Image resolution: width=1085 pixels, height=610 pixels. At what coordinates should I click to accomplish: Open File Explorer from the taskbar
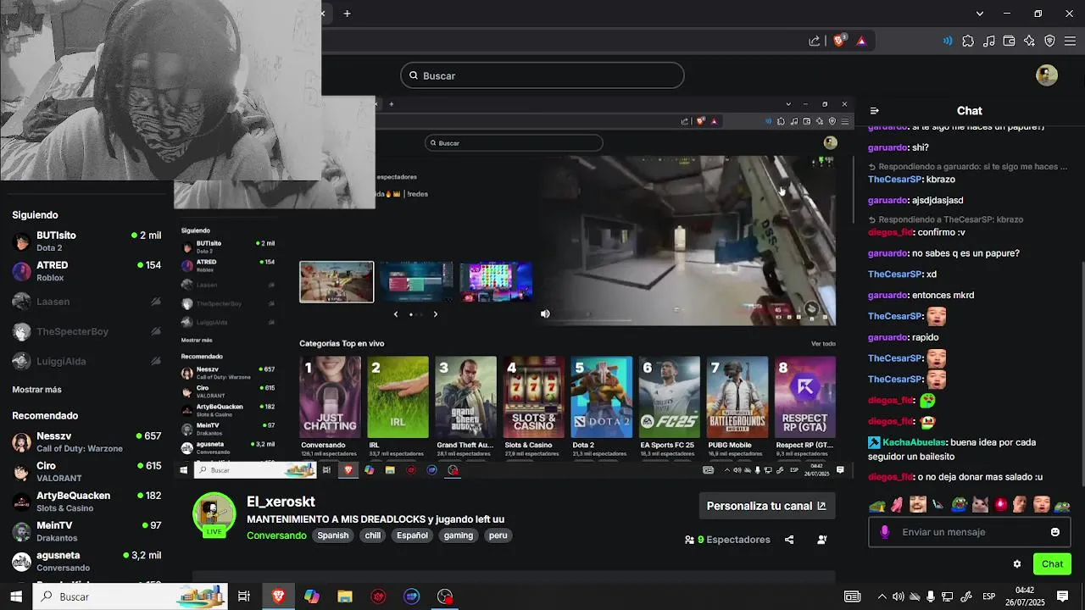click(x=345, y=596)
